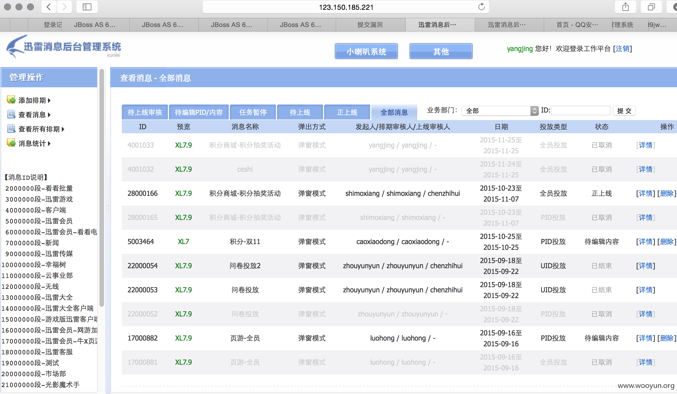This screenshot has width=677, height=394.
Task: Click the 状态 column header
Action: (602, 127)
